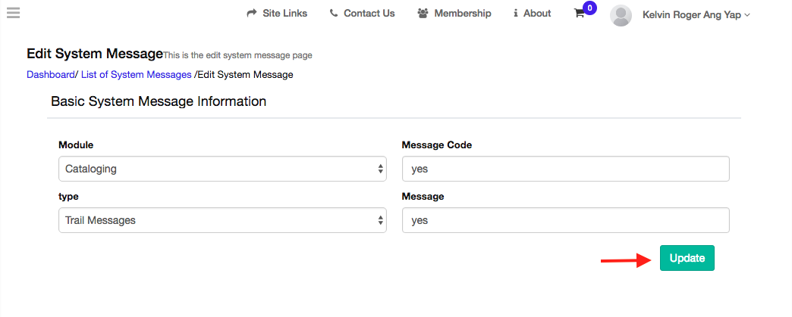Go to List of System Messages link
792x317 pixels.
(x=136, y=74)
